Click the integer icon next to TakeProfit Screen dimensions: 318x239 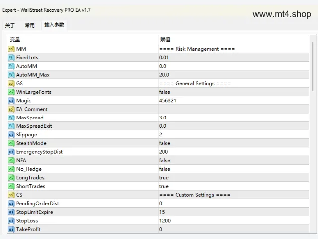(x=11, y=229)
